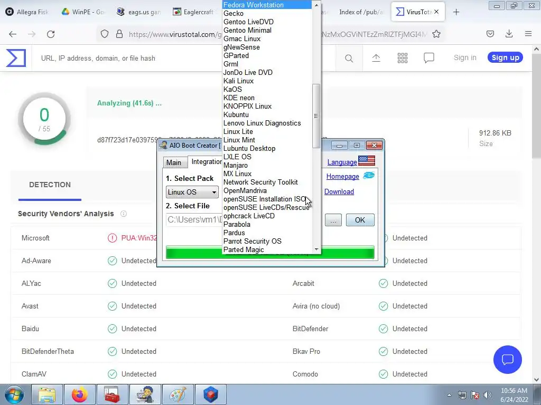Open the Language link
The width and height of the screenshot is (541, 405).
click(342, 162)
